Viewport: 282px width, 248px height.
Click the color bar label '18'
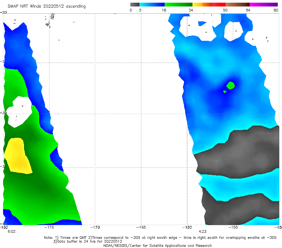(x=164, y=10)
